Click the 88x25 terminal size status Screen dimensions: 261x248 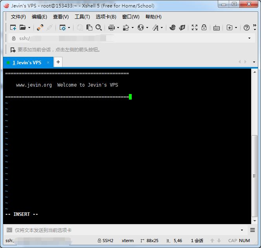click(149, 241)
